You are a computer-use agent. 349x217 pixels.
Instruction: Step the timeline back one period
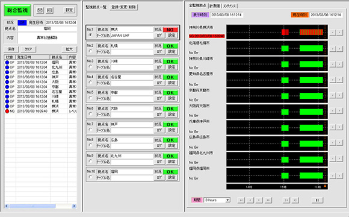tap(250, 200)
